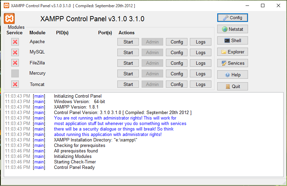This screenshot has width=287, height=186.
Task: Click the empty Mercury service box
Action: pyautogui.click(x=15, y=74)
